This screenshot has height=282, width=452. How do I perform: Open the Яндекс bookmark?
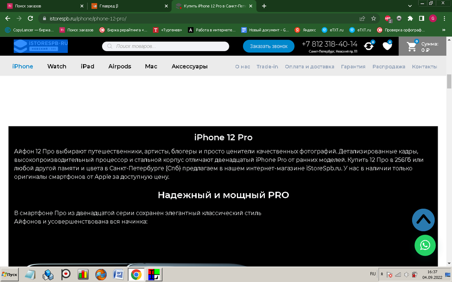click(305, 30)
